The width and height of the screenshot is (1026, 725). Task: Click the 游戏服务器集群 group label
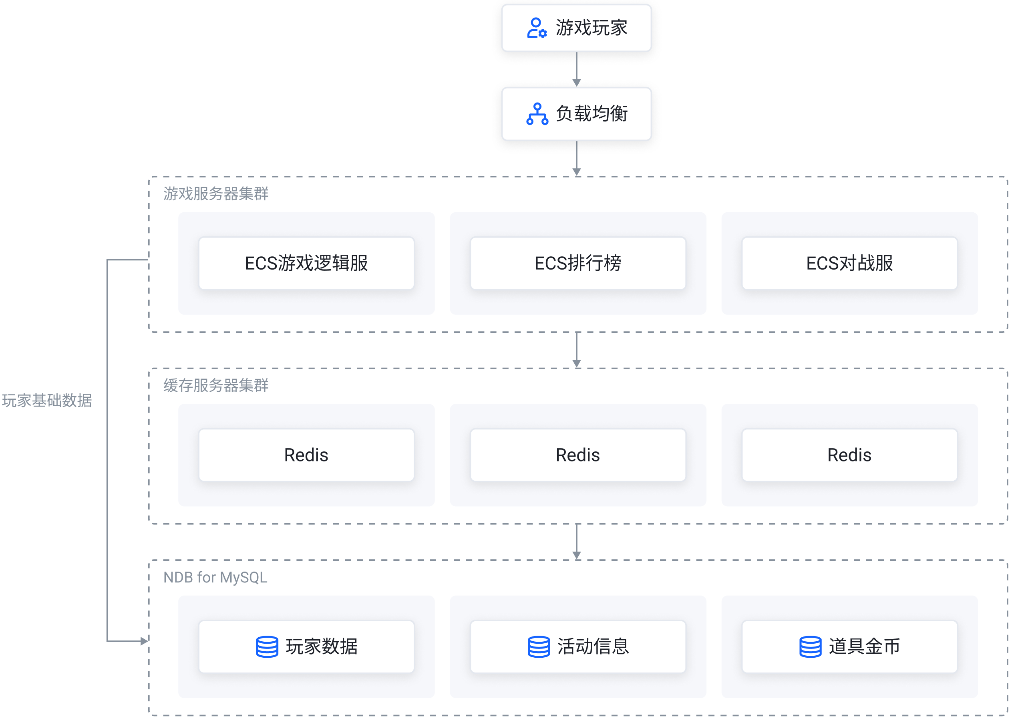[x=216, y=193]
